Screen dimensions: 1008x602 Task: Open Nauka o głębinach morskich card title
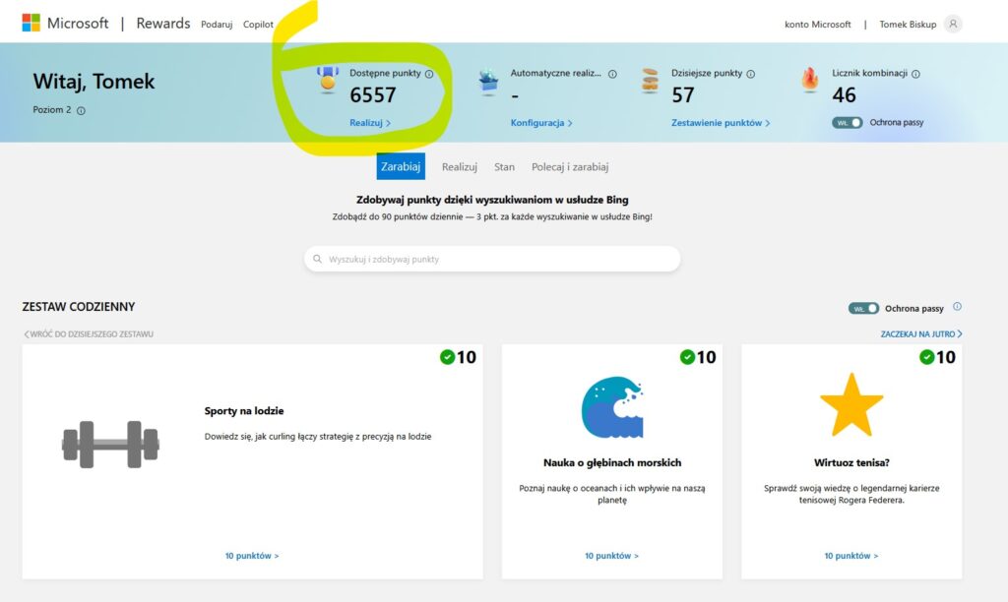(612, 462)
